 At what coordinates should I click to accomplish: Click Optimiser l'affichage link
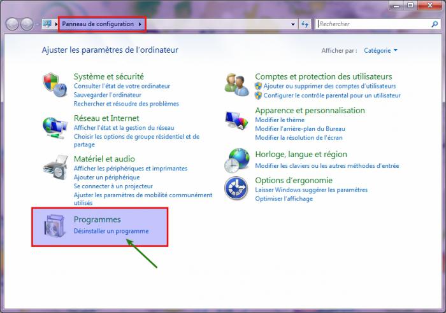click(284, 198)
